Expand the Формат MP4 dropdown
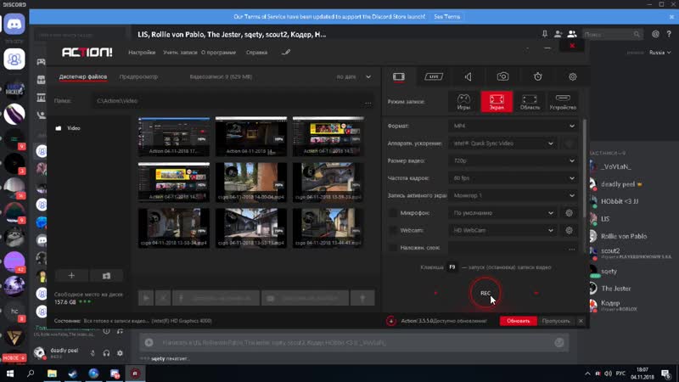Viewport: 679px width, 382px height. [x=513, y=126]
